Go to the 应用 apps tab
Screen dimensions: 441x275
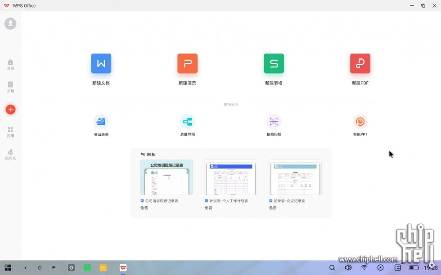click(x=10, y=132)
